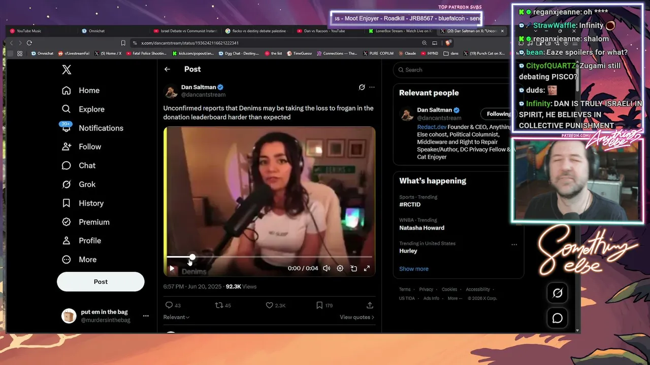The height and width of the screenshot is (365, 650).
Task: Open the Privacy footer link
Action: pos(426,289)
